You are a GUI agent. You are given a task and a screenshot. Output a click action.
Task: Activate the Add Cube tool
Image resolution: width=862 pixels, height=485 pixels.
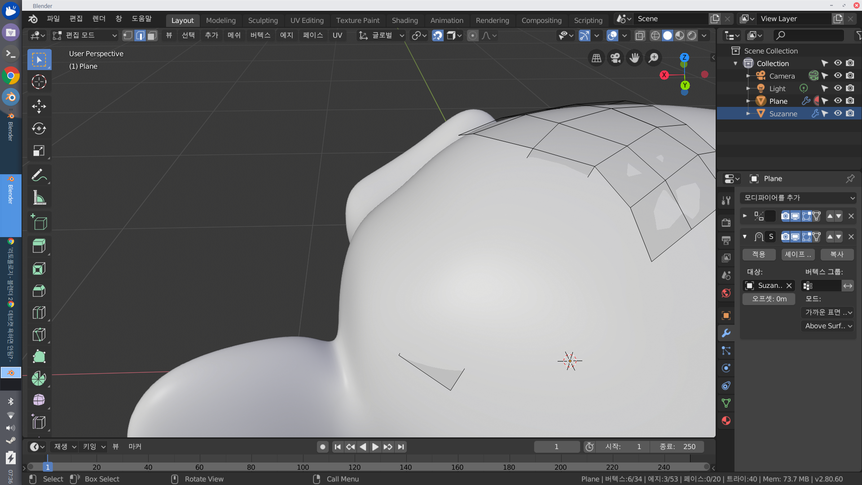39,222
